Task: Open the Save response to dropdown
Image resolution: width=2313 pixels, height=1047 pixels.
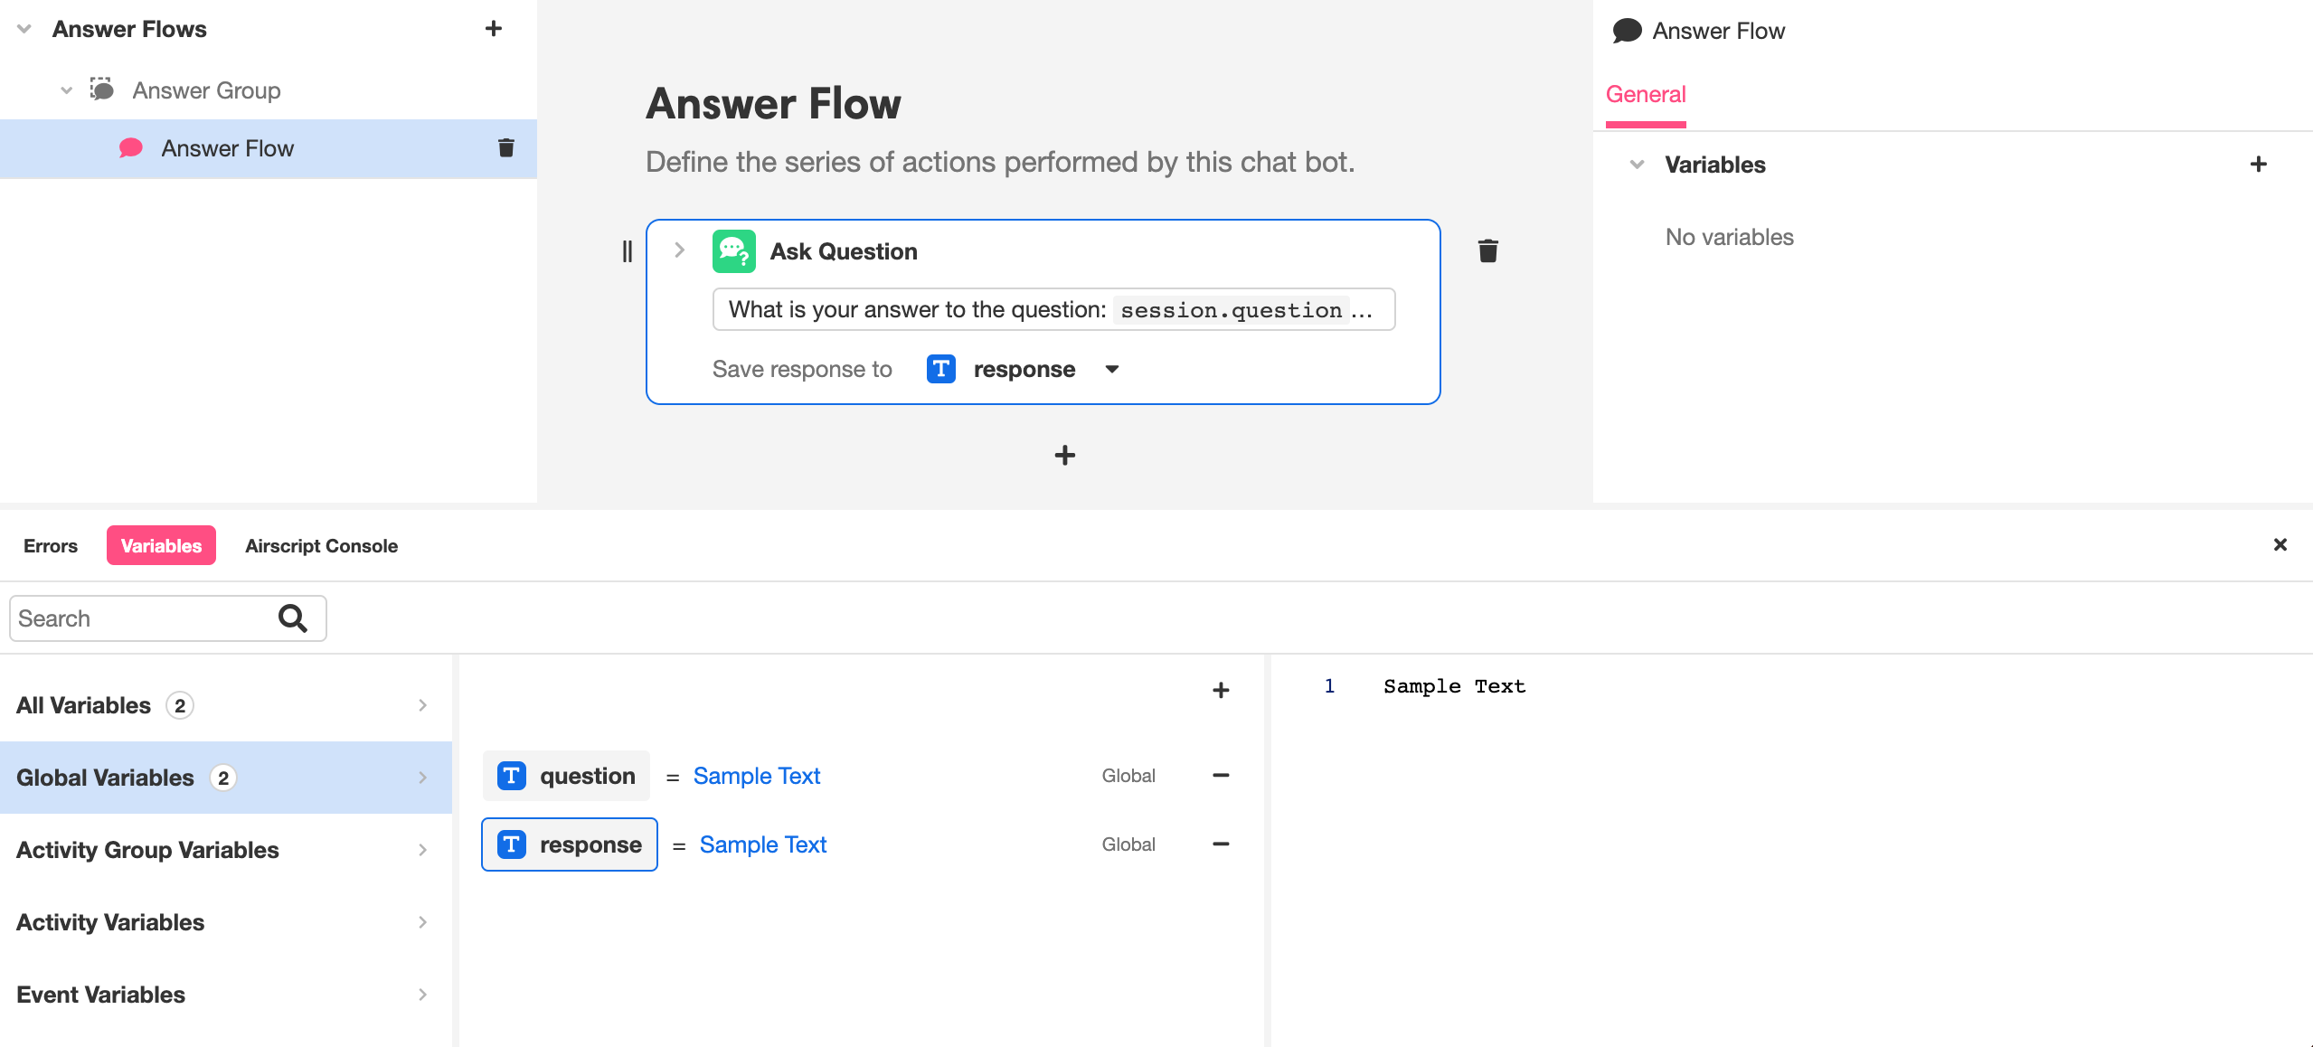Action: [1112, 369]
